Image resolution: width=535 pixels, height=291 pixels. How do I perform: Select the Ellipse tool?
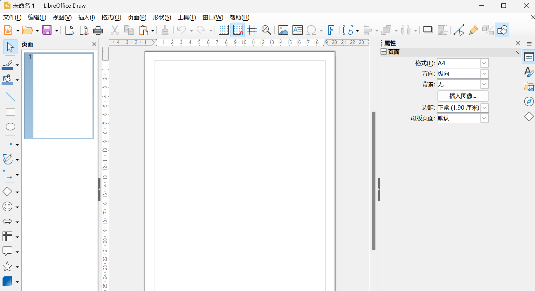[10, 127]
